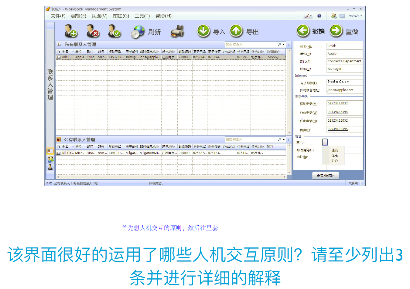Screen dimensions: 410x289
Task: Click the green down-arrow import icon
Action: (203, 31)
